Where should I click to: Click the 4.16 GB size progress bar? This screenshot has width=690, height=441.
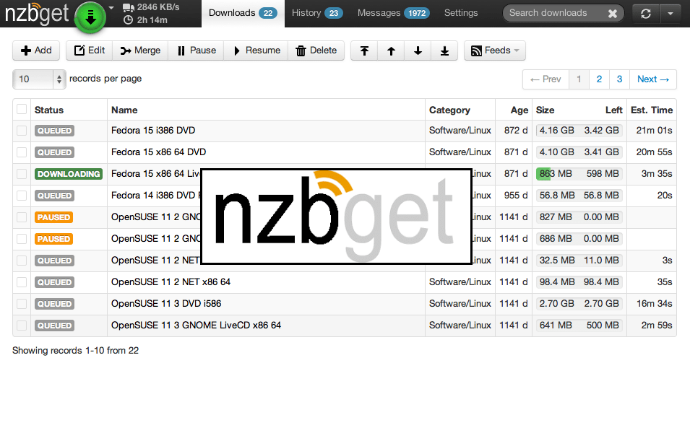click(579, 131)
